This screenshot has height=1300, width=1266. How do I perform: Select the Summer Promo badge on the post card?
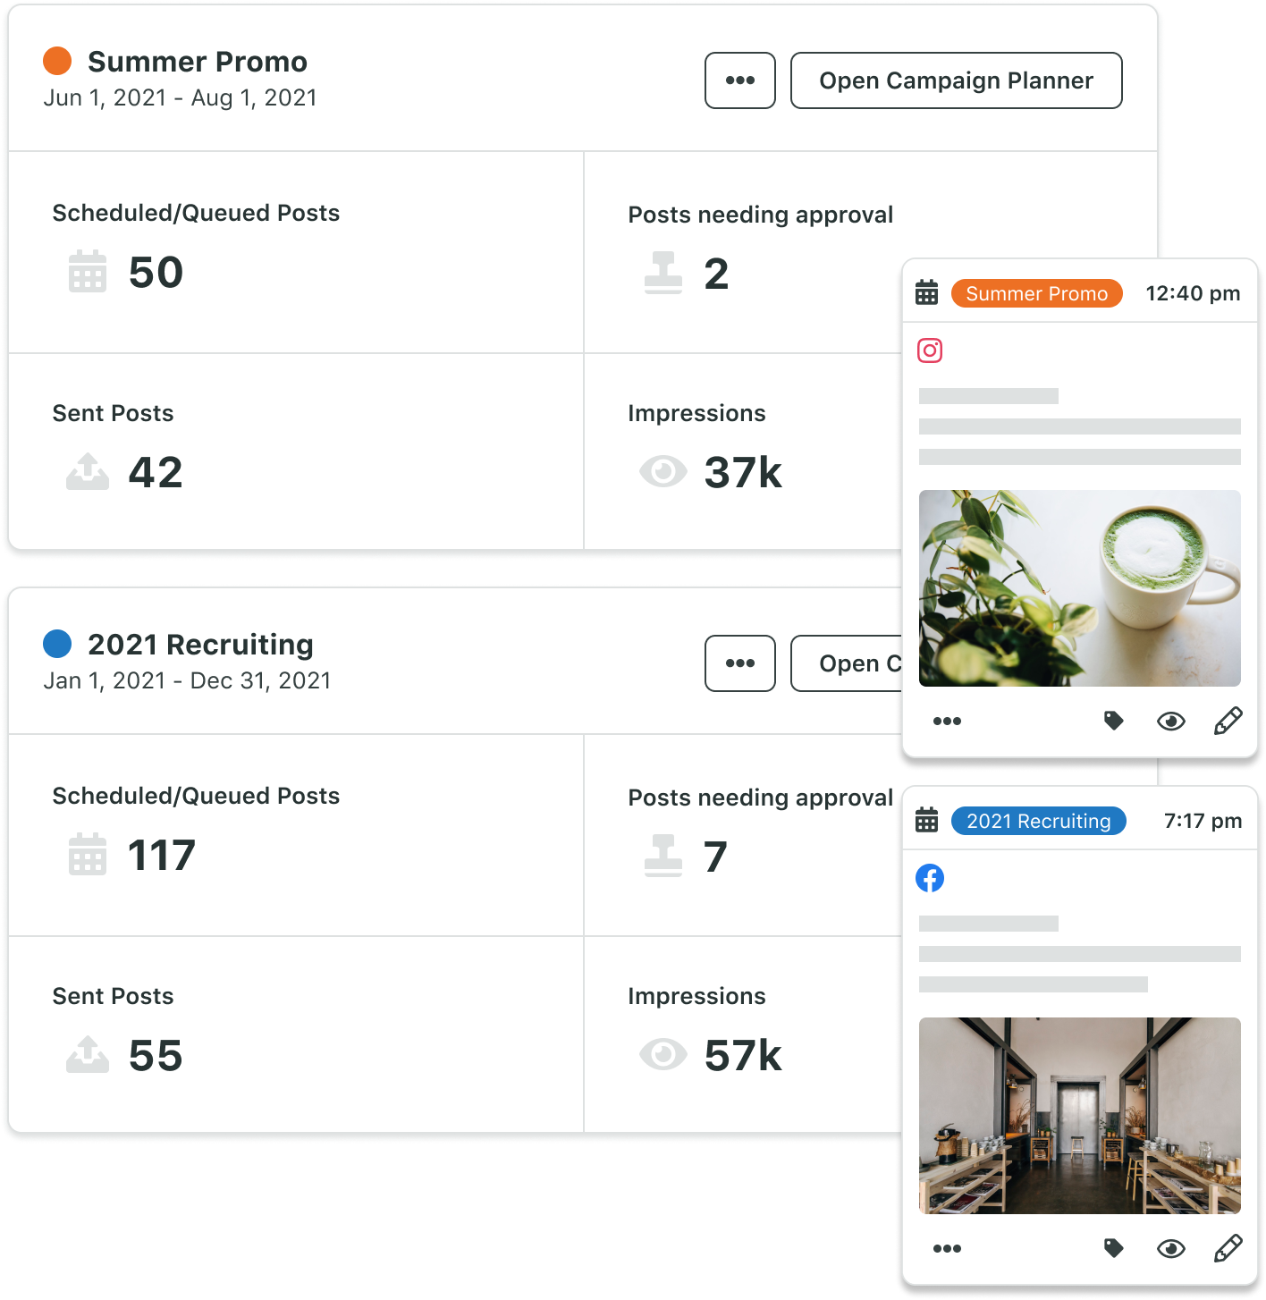click(x=1035, y=292)
